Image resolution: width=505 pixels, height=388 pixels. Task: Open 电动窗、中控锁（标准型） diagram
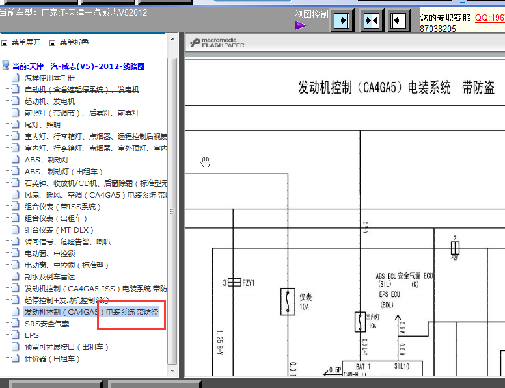66,265
